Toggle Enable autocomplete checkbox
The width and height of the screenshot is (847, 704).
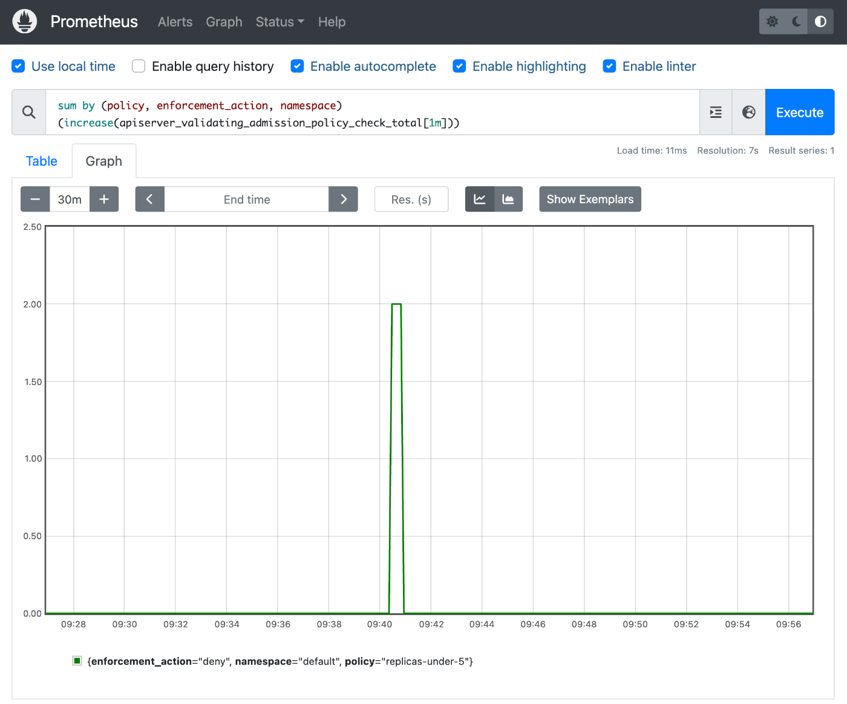(x=297, y=66)
